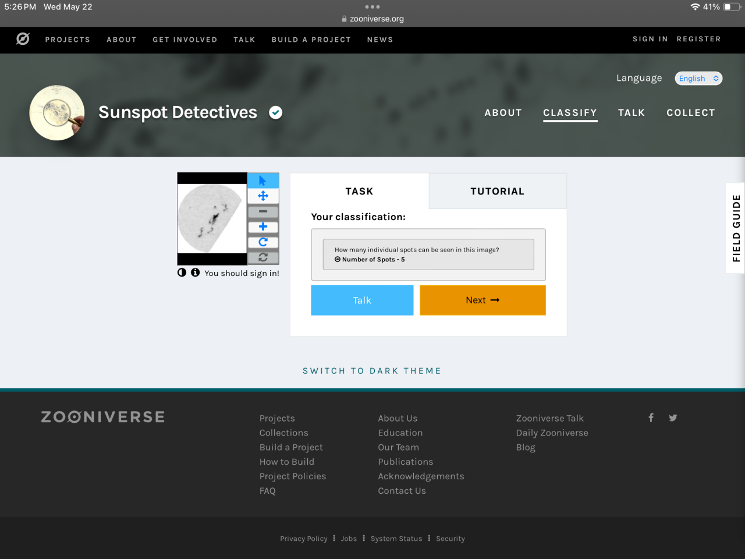
Task: Open the browser three-dots menu at top
Action: click(x=372, y=7)
